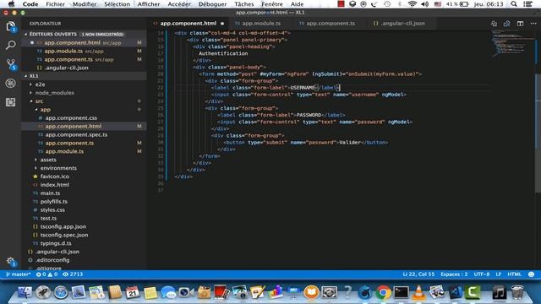Open Terminal from the Dock
Image resolution: width=541 pixels, height=304 pixels.
pos(401,292)
